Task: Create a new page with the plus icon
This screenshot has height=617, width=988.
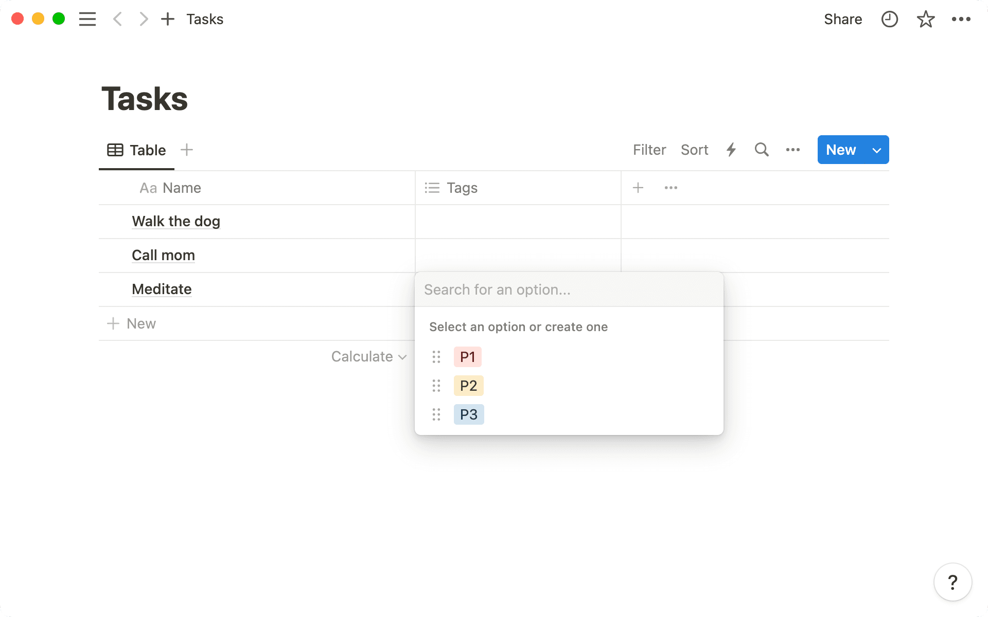Action: coord(167,19)
